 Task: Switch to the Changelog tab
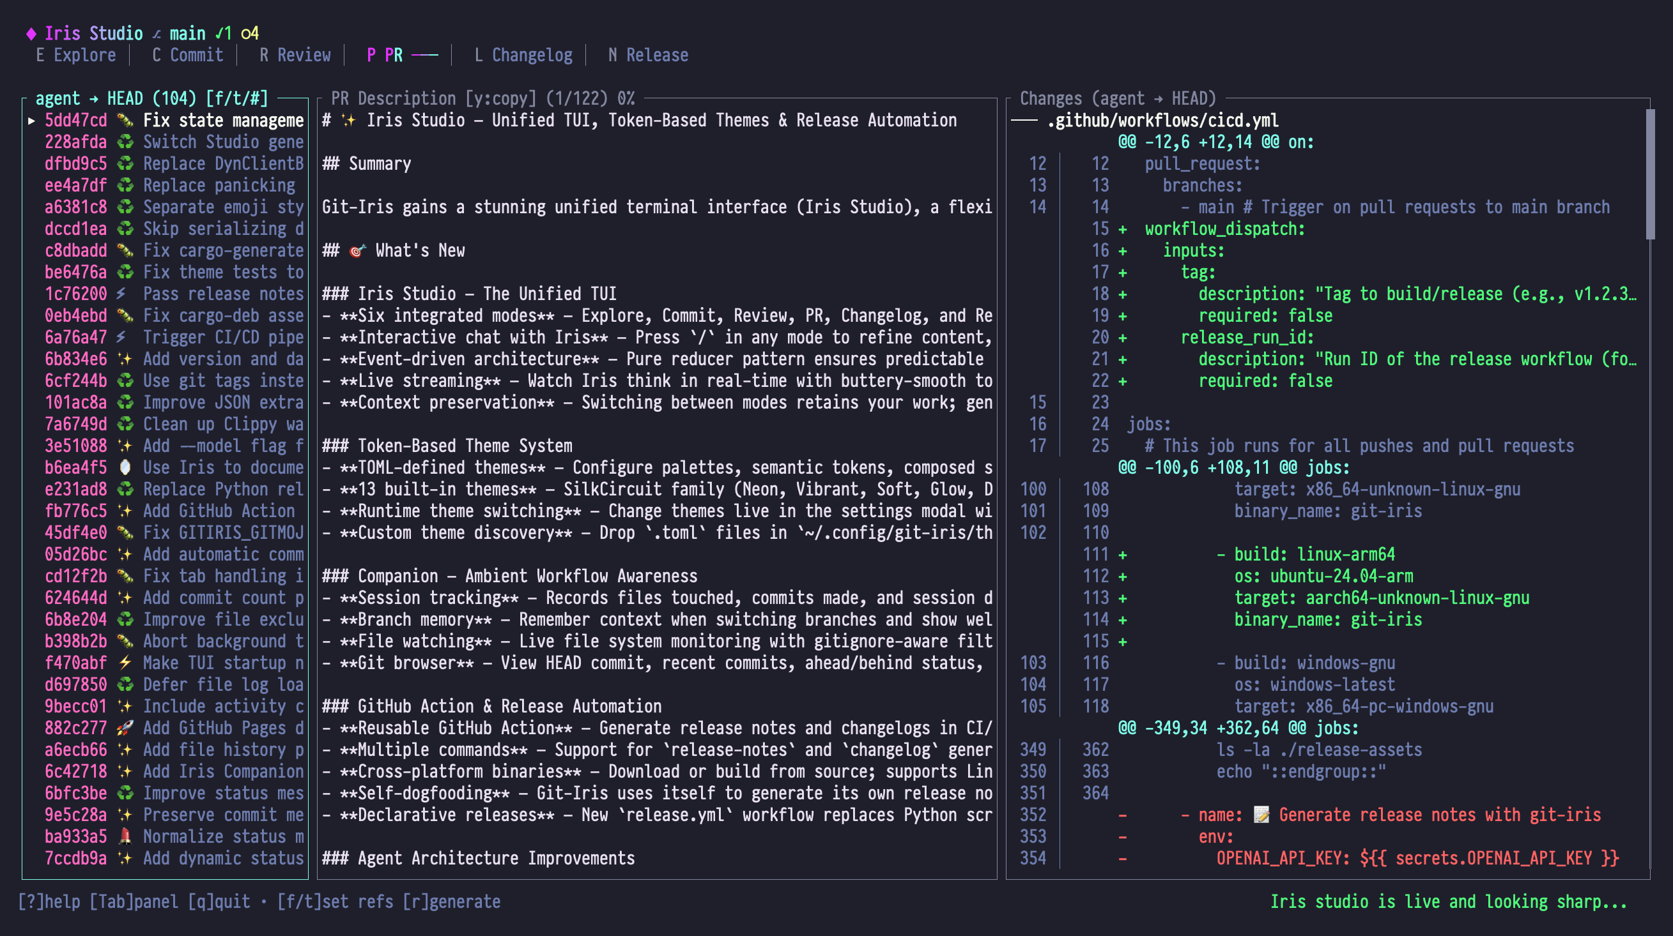pos(523,55)
